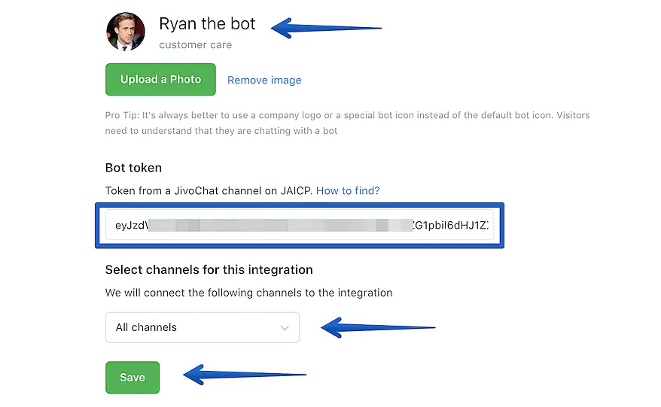Viewport: 661px width, 407px height.
Task: Click the blue arrow beside the Save button
Action: [244, 374]
